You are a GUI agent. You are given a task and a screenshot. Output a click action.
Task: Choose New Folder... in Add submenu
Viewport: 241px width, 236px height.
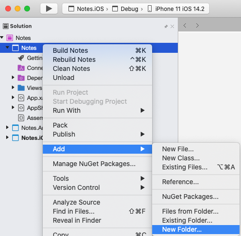[196, 229]
